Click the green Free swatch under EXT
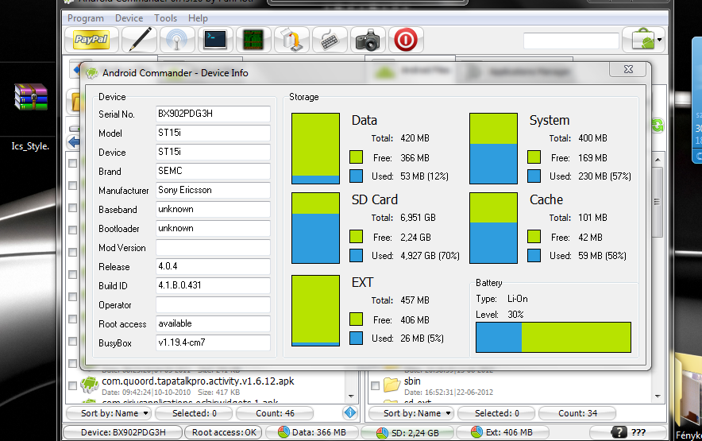Image resolution: width=702 pixels, height=441 pixels. click(x=356, y=319)
